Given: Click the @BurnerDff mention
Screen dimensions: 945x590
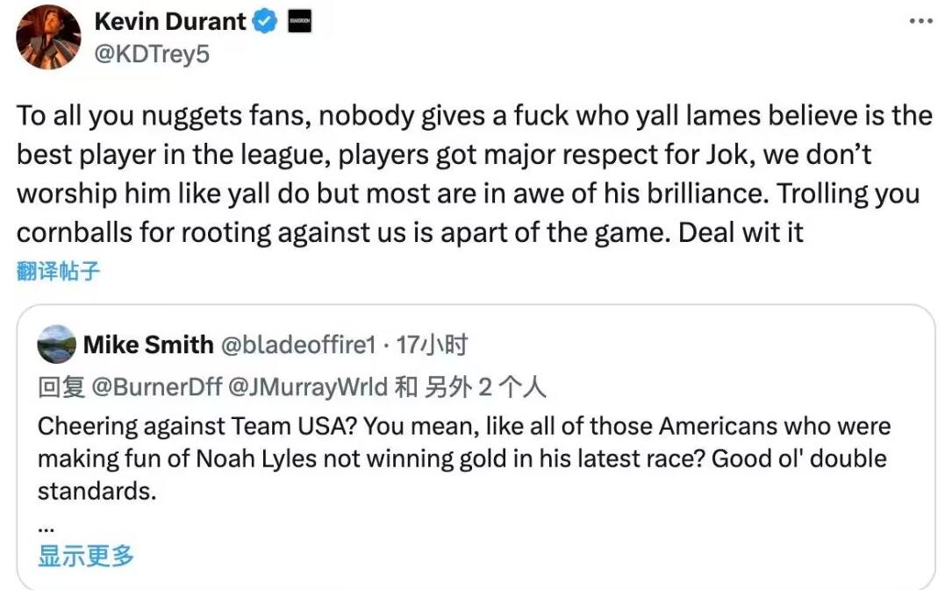Looking at the screenshot, I should pyautogui.click(x=157, y=387).
